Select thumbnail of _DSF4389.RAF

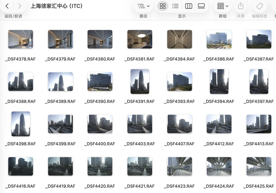coord(60,82)
